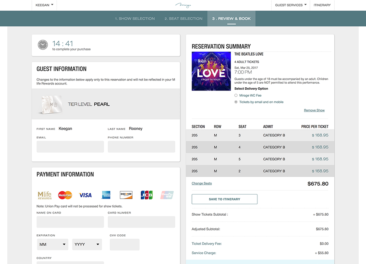The width and height of the screenshot is (366, 264).
Task: Click the Change Seats link
Action: point(202,183)
